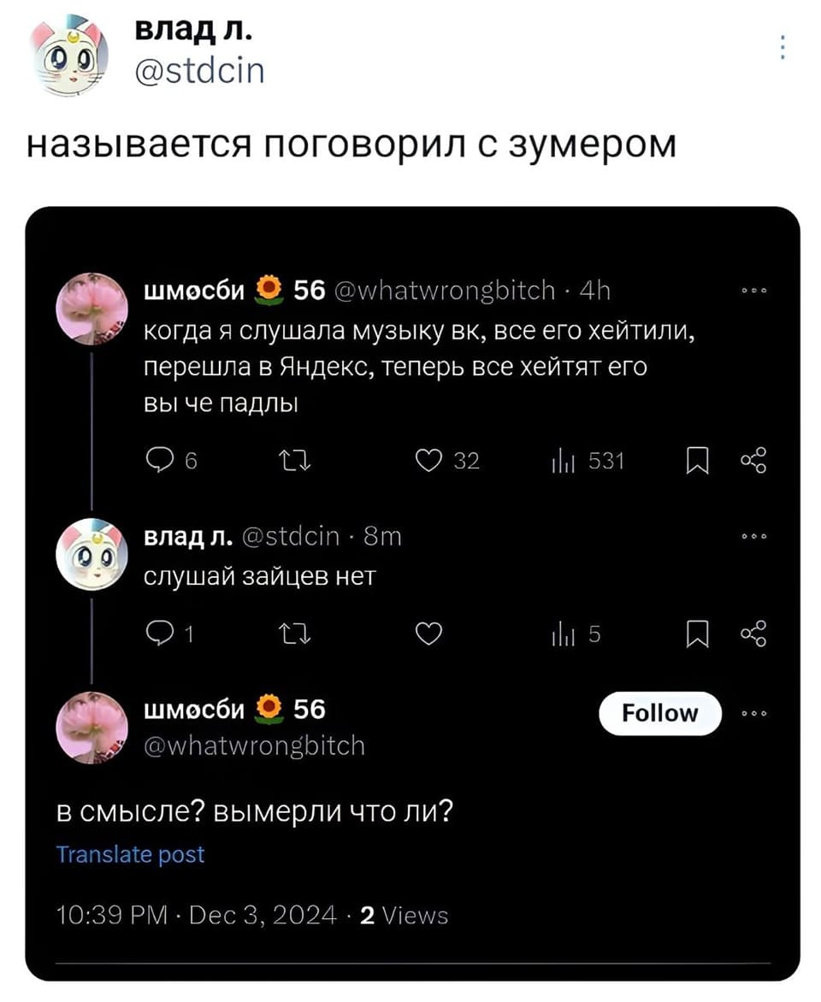
Task: Reply to the 'слушай зайцев нет' tweet
Action: (157, 634)
